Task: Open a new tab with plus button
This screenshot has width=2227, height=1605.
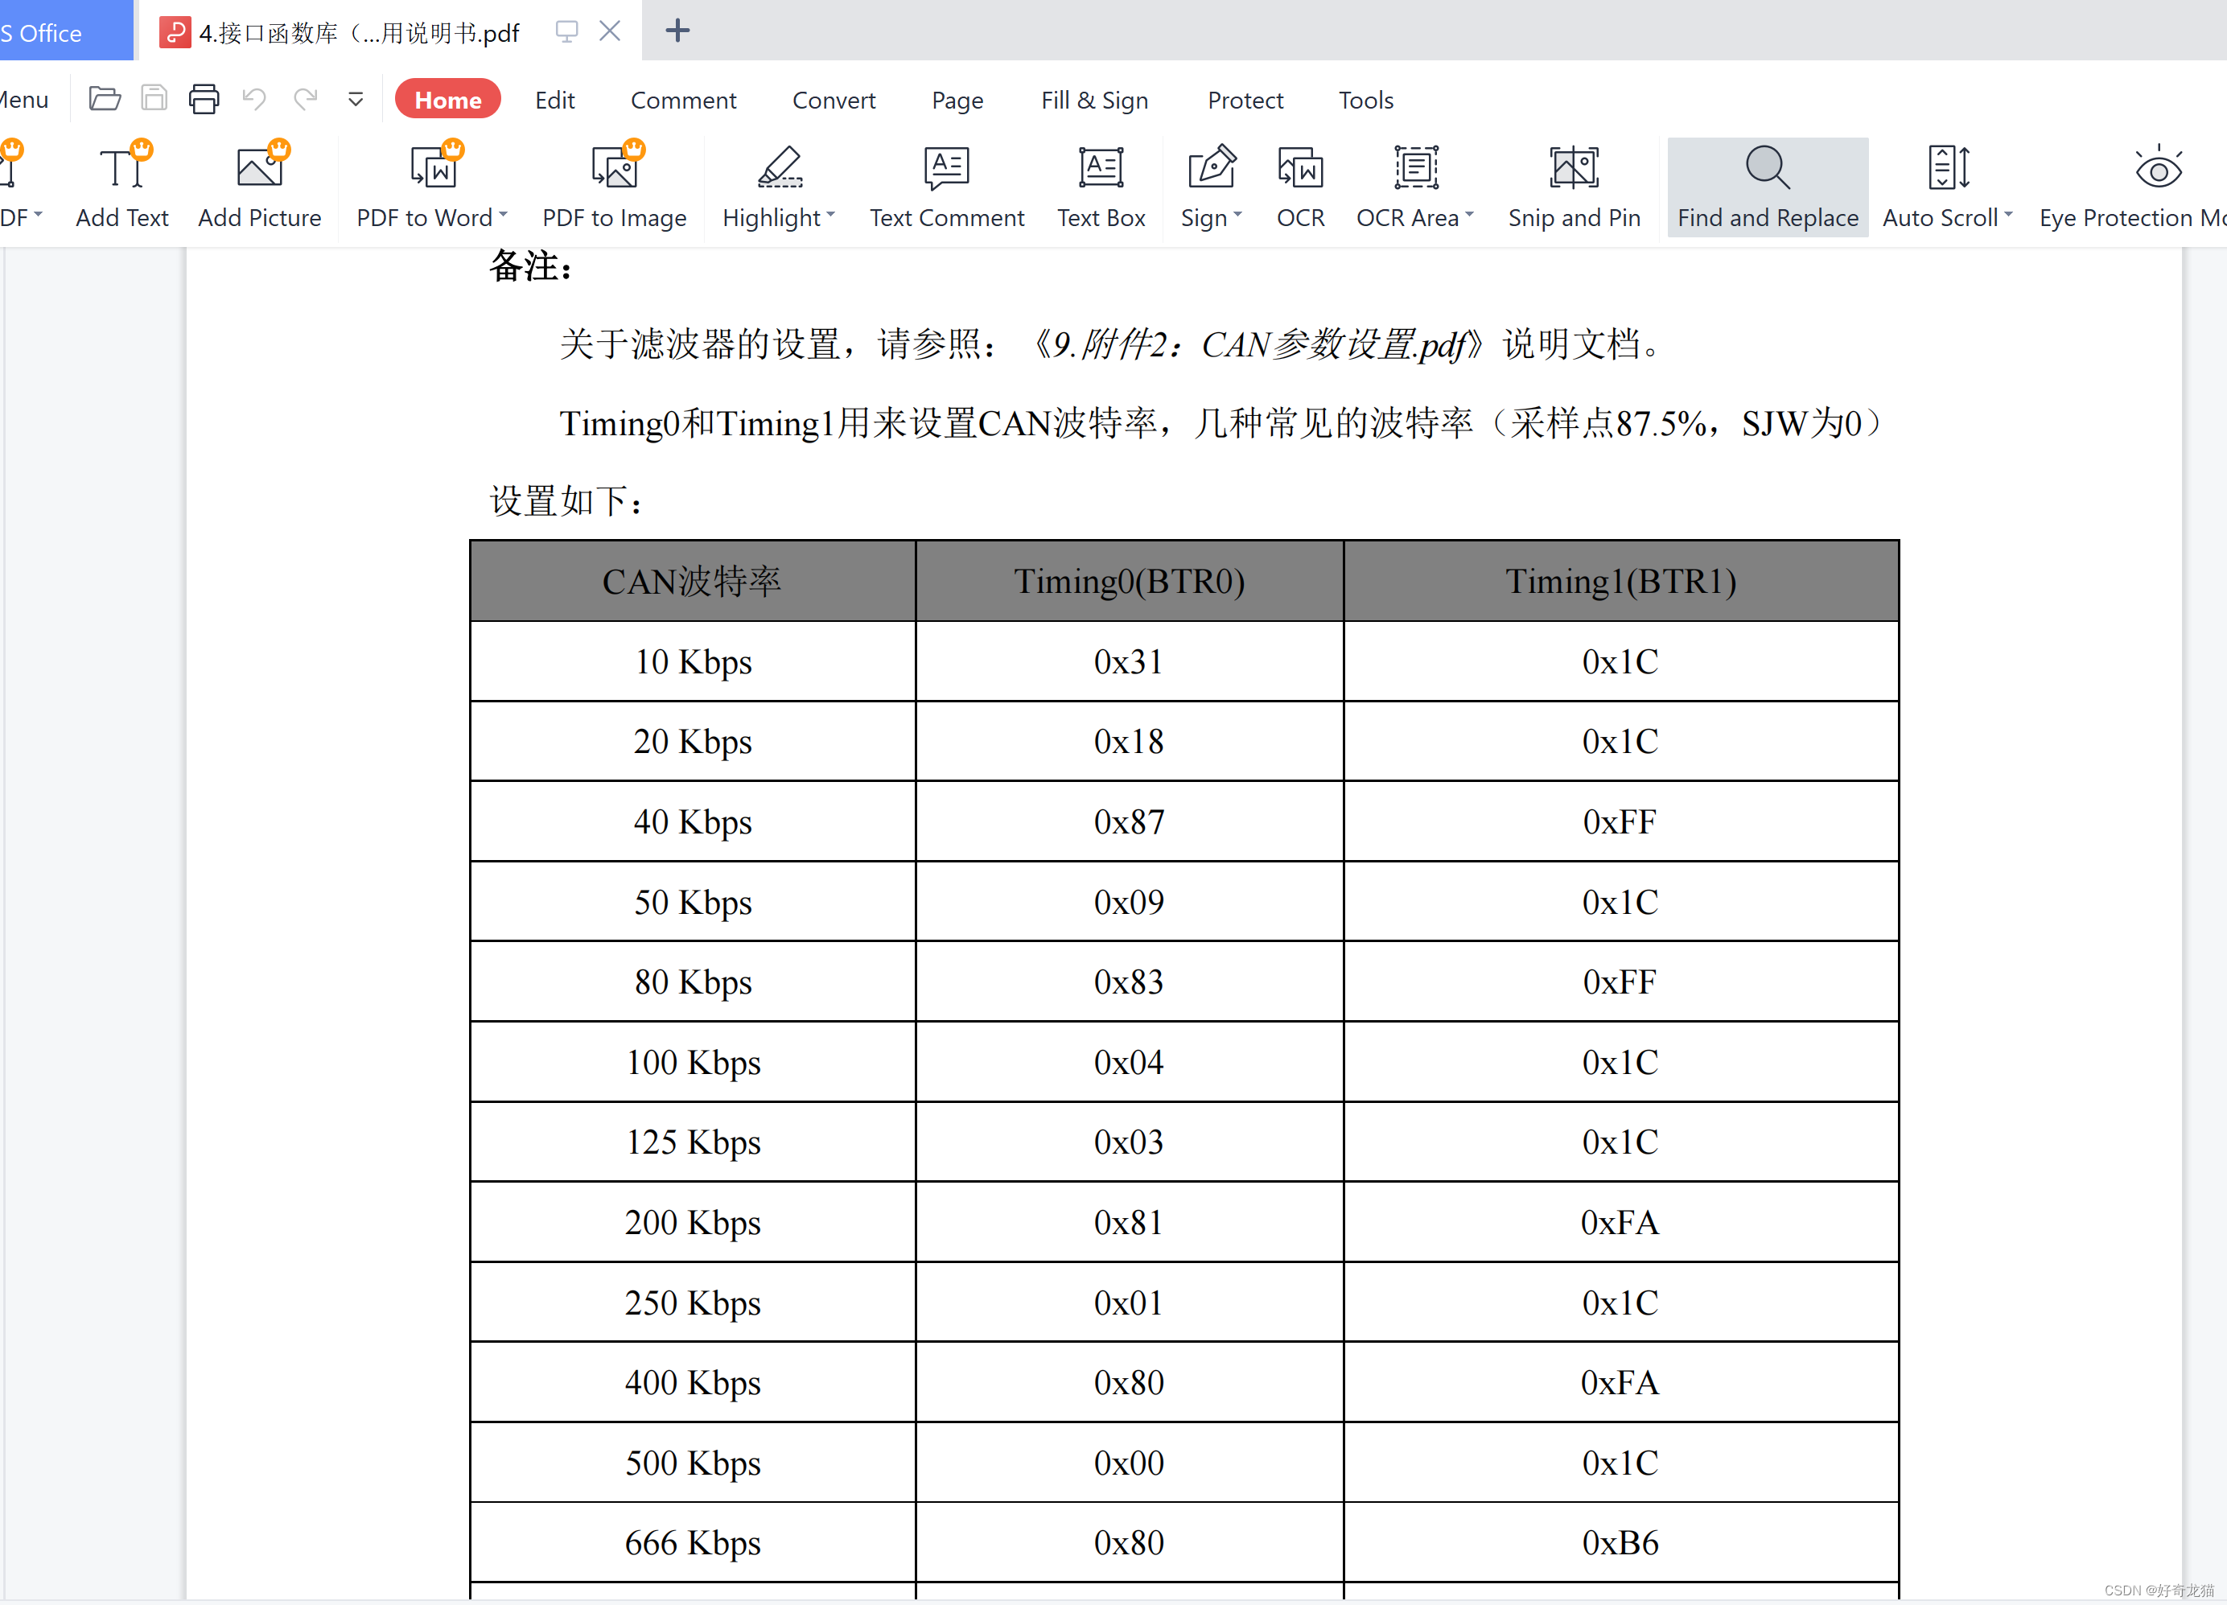Action: point(677,31)
